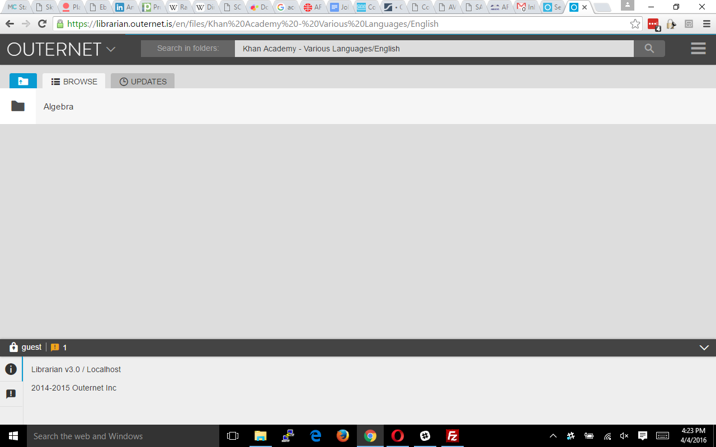Open Slack from the taskbar
The image size is (716, 447).
tap(425, 436)
